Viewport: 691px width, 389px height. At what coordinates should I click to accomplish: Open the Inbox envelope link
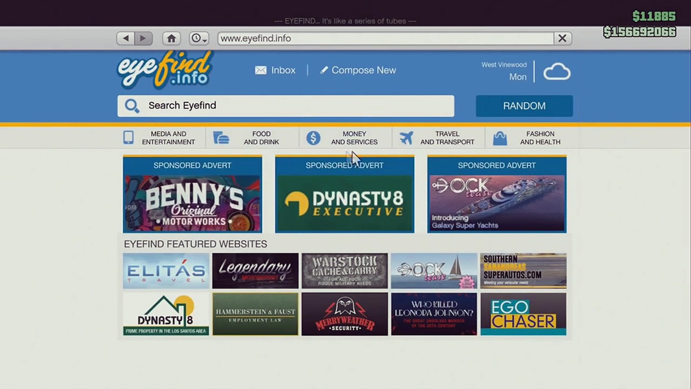tap(275, 70)
